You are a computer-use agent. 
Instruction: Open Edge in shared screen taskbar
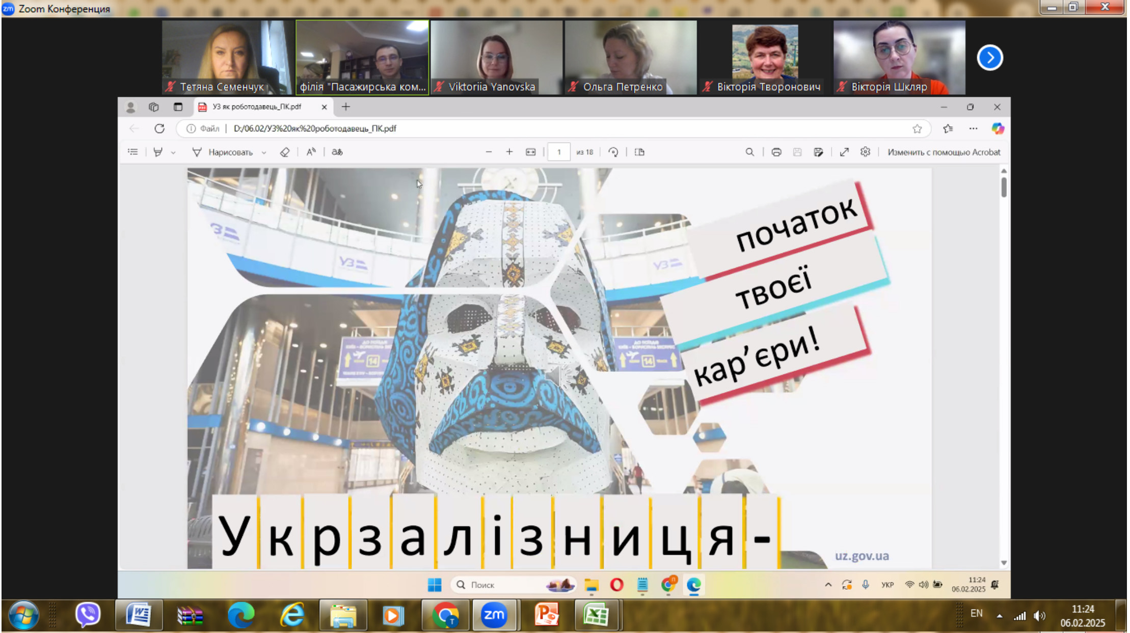(x=694, y=585)
